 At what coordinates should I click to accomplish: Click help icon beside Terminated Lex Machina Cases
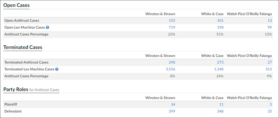(57, 69)
